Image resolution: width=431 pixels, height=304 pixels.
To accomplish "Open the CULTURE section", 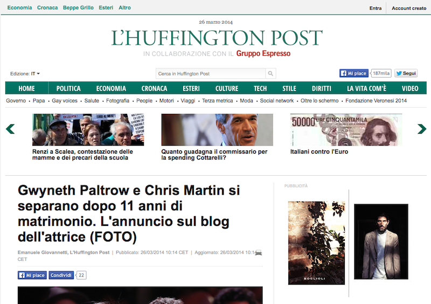I will pos(227,88).
